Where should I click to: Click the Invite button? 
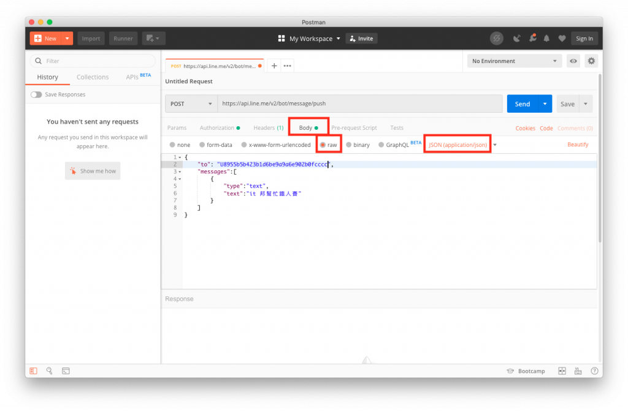point(361,39)
